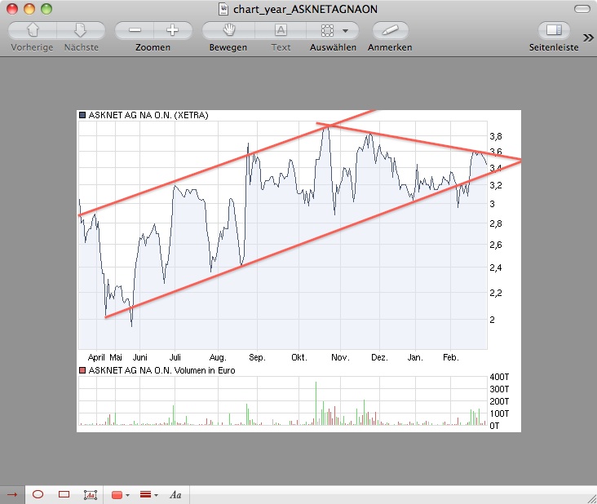Click the Anmerken pencil button

click(390, 30)
